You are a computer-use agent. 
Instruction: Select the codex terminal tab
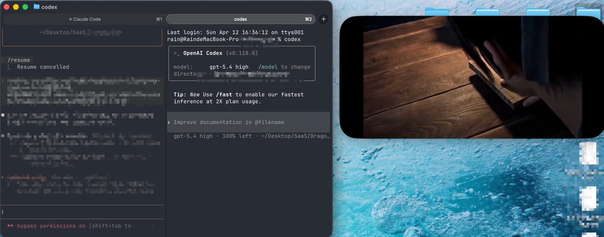click(x=241, y=19)
